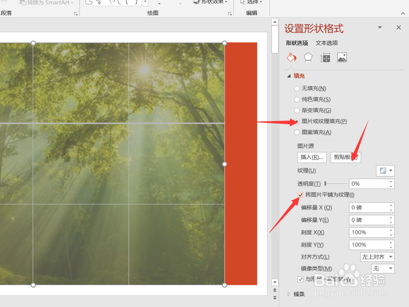Select the scribble shape in gallery
The image size is (409, 307).
pos(99,2)
